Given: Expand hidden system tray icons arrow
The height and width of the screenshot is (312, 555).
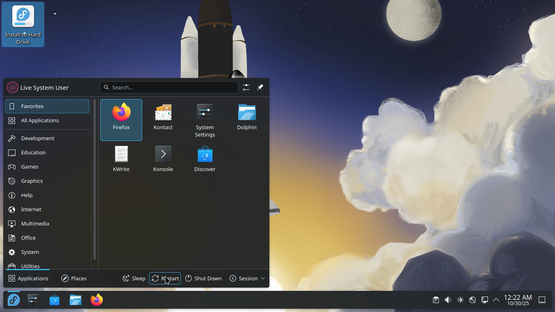Looking at the screenshot, I should (x=496, y=300).
